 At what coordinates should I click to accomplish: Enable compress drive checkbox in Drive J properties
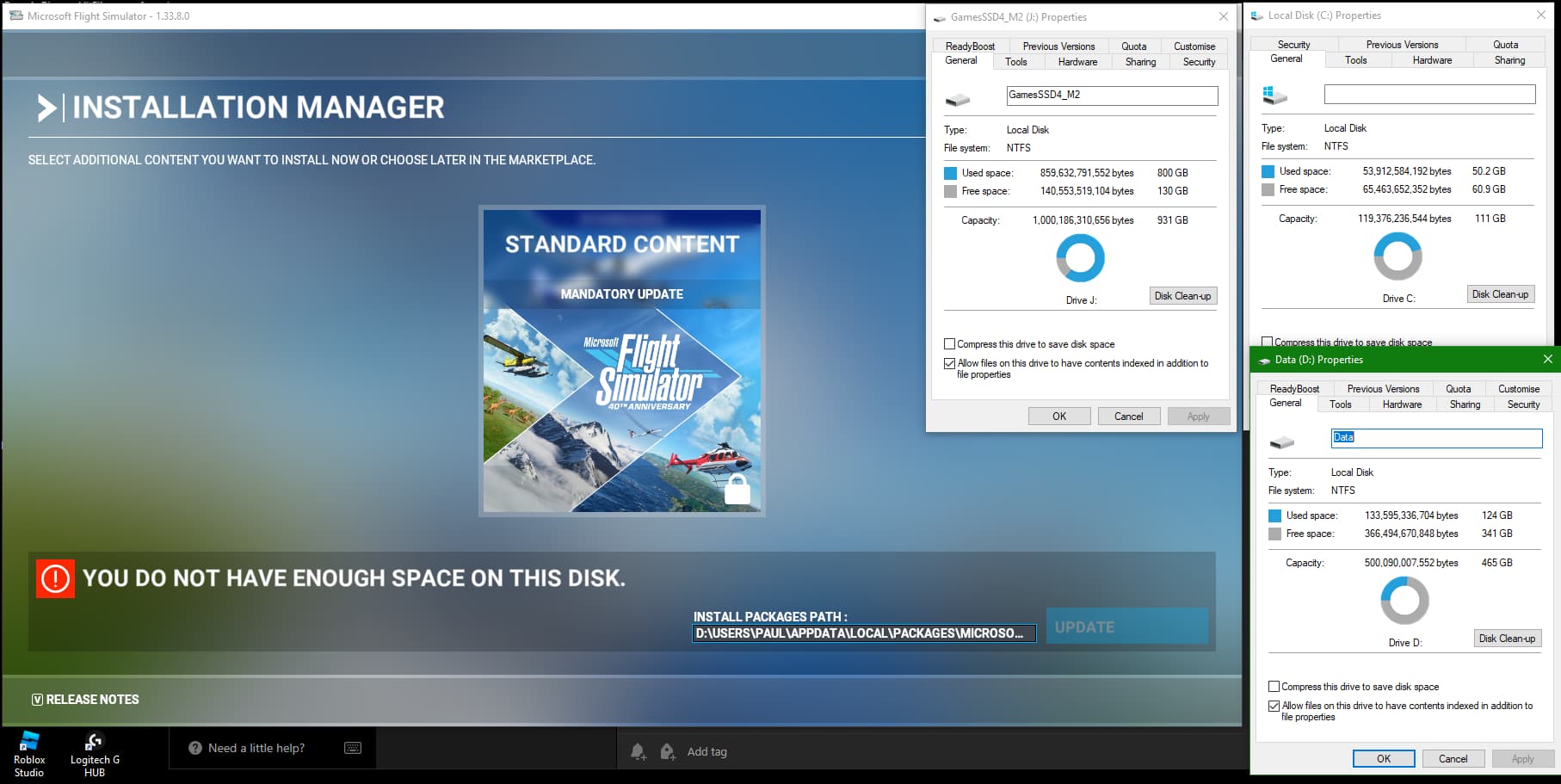click(x=950, y=344)
